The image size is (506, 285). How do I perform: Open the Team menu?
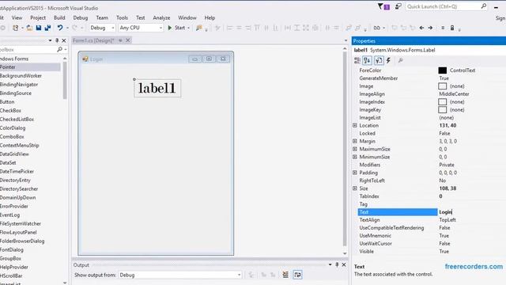point(102,17)
